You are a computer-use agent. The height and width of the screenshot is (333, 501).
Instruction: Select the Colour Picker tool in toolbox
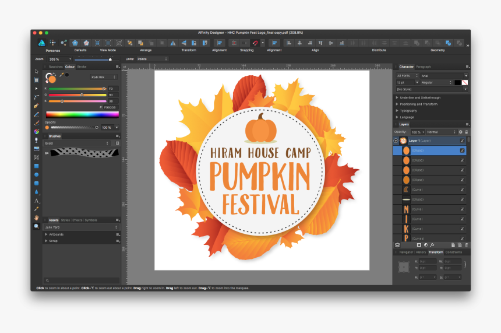(37, 209)
